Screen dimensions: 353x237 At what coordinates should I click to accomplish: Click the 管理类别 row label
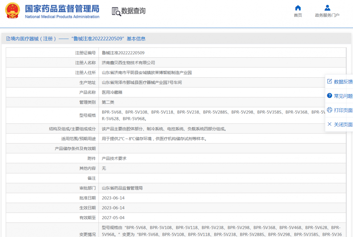point(87,102)
